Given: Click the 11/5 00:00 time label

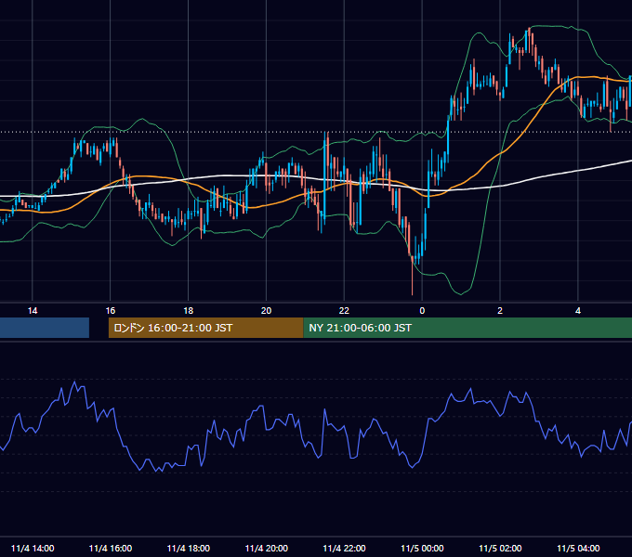Looking at the screenshot, I should pos(422,548).
